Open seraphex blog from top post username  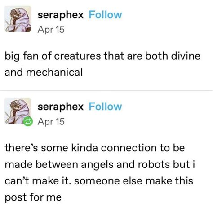click(x=61, y=15)
